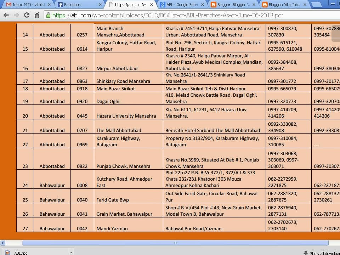
Task: Click the Vital Inter Blogger tab favicon
Action: (265, 5)
